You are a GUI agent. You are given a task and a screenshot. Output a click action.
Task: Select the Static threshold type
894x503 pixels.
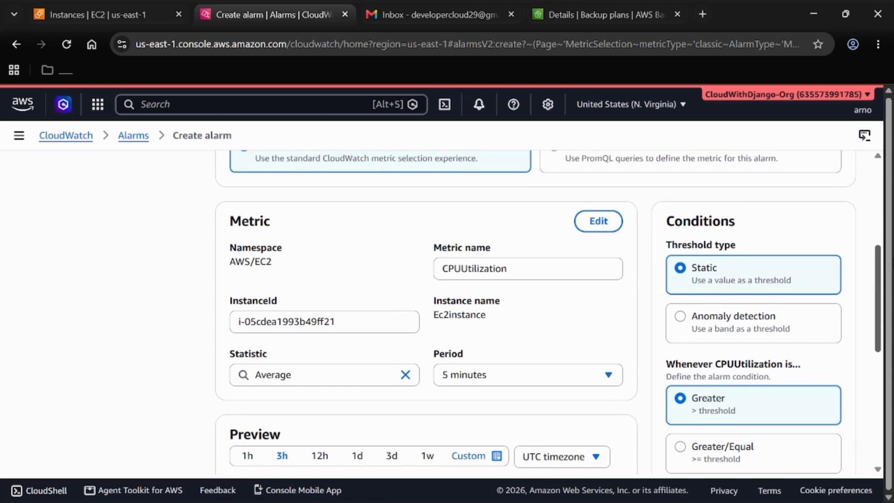click(753, 274)
